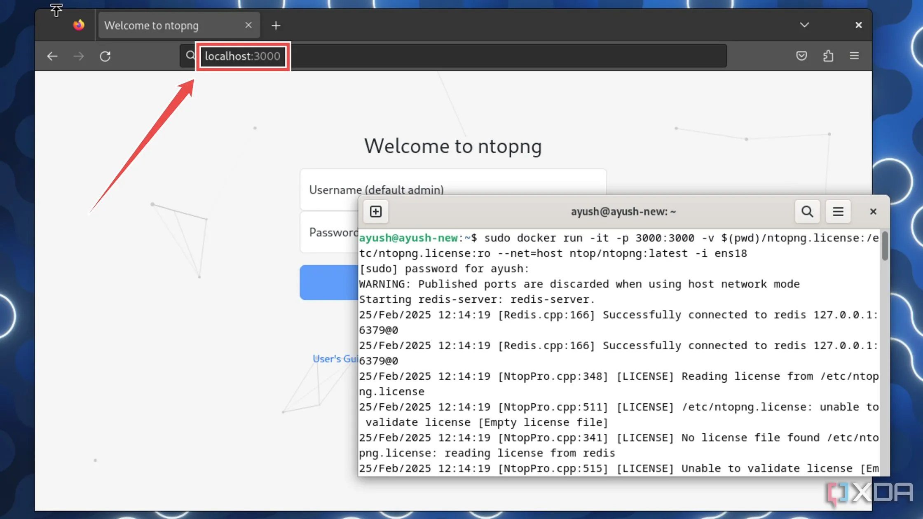923x519 pixels.
Task: Click the 'Welcome to ntopng' heading
Action: (x=453, y=146)
